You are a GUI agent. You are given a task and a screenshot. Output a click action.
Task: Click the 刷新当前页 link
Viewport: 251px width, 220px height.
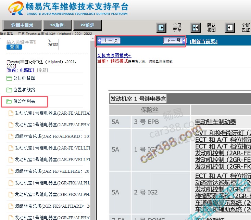[x=203, y=42]
